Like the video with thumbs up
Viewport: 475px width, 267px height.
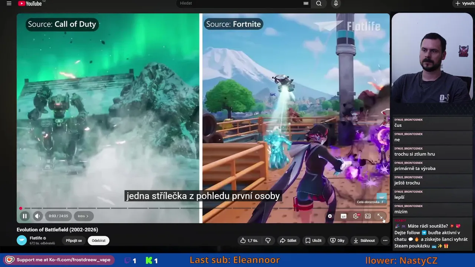coord(249,241)
